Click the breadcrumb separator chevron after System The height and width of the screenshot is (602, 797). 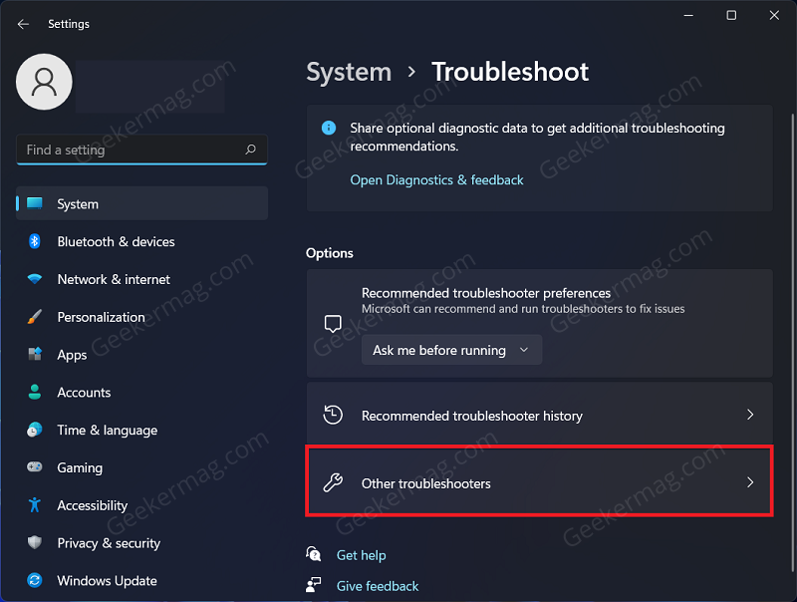click(x=411, y=72)
